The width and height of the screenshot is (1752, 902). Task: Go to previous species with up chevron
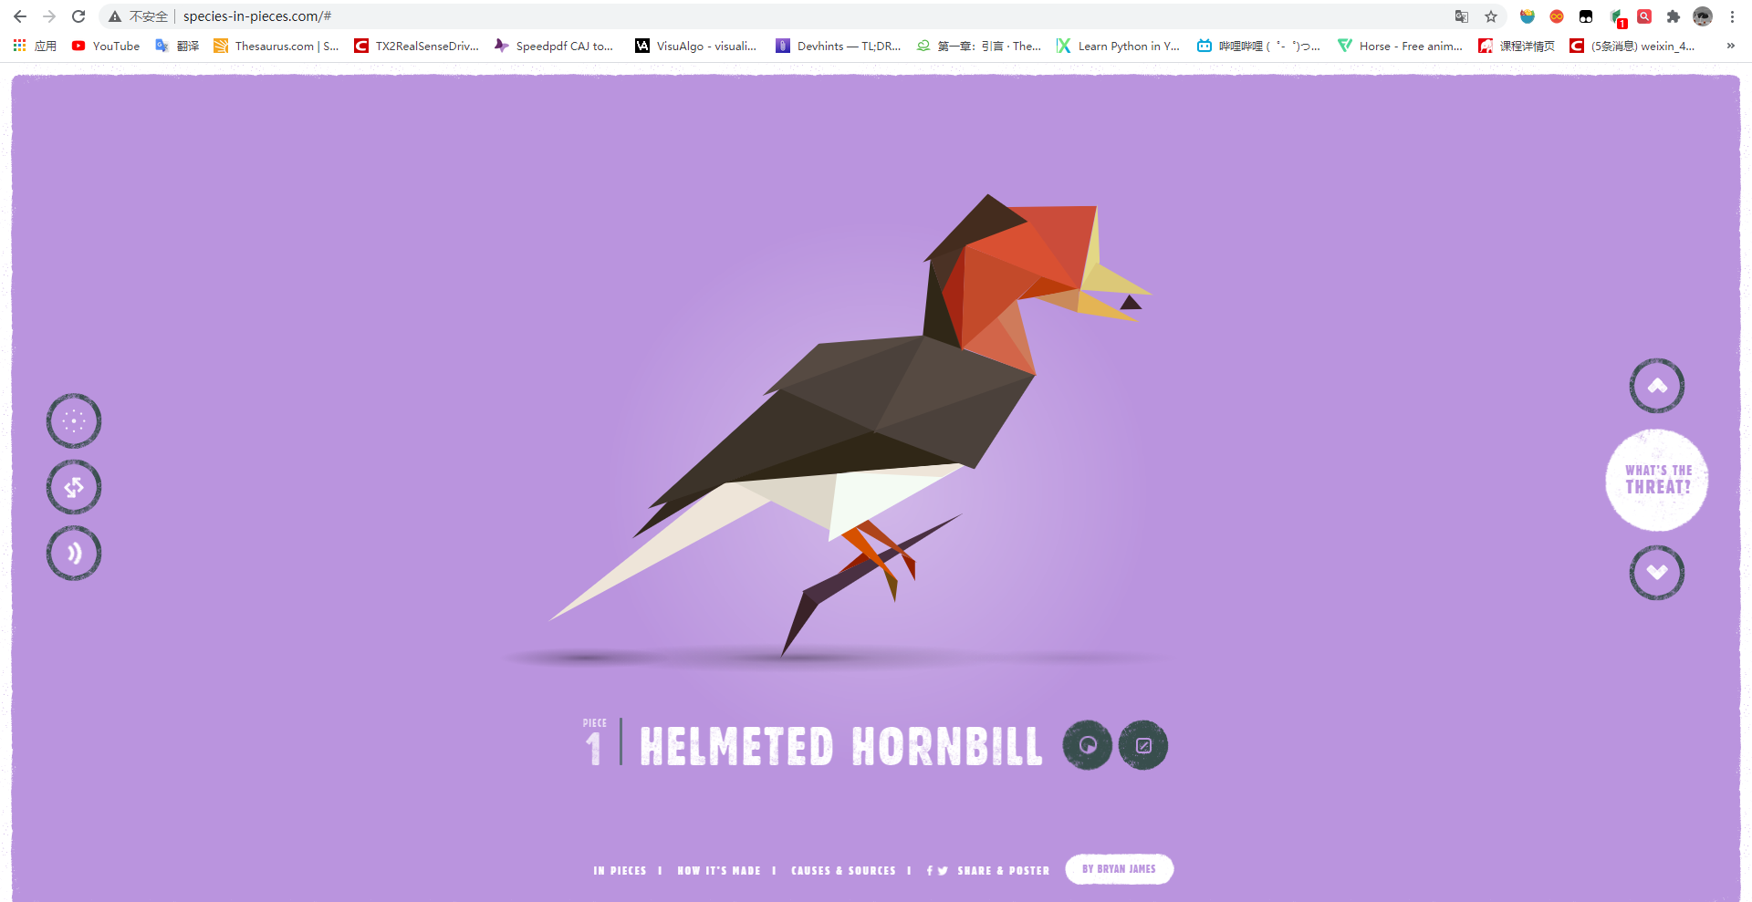(1657, 386)
